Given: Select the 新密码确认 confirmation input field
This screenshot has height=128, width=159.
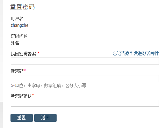Looking at the screenshot, I should click(85, 103).
